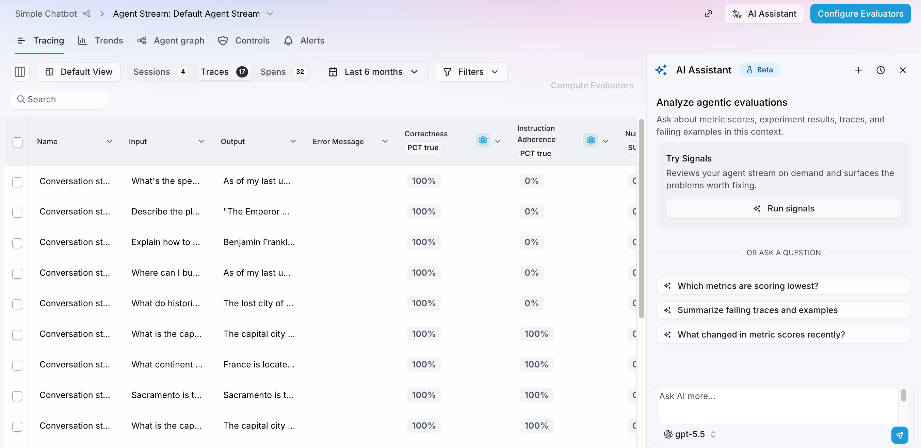Click the Agent graph nodes icon
The height and width of the screenshot is (448, 921).
tap(142, 40)
